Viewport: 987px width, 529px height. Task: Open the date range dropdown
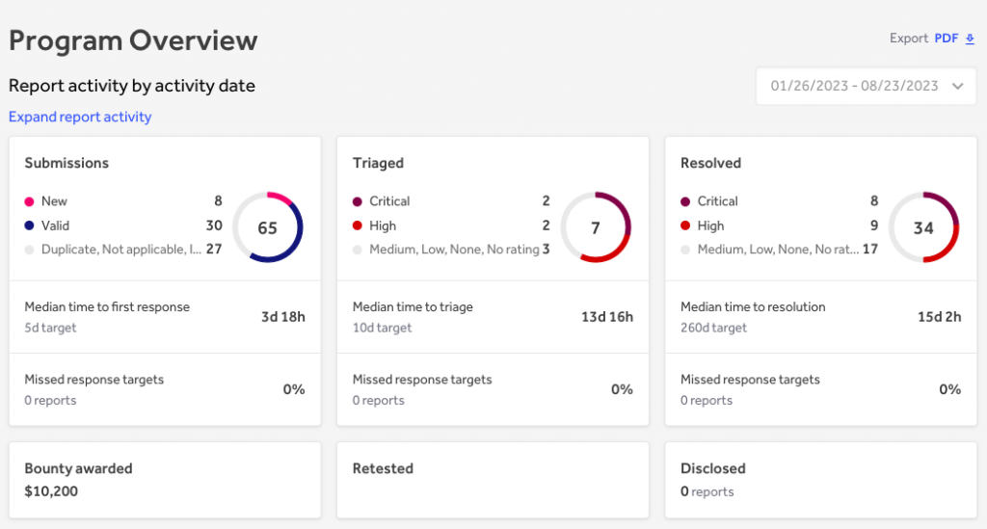point(865,86)
